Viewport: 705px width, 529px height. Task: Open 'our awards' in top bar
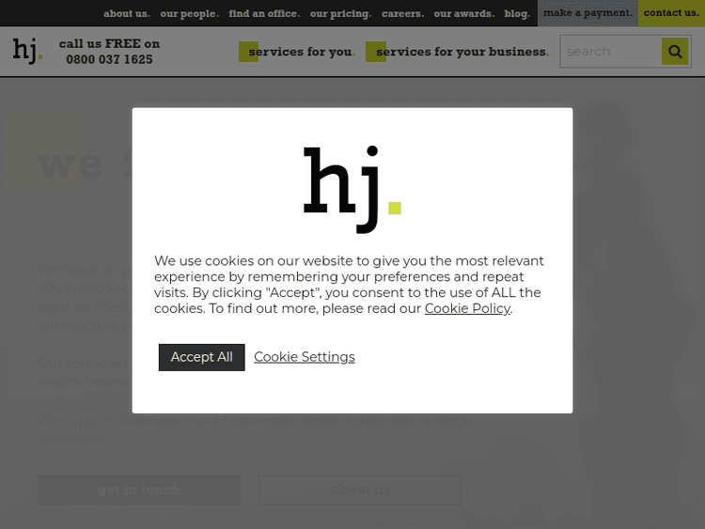(x=463, y=13)
